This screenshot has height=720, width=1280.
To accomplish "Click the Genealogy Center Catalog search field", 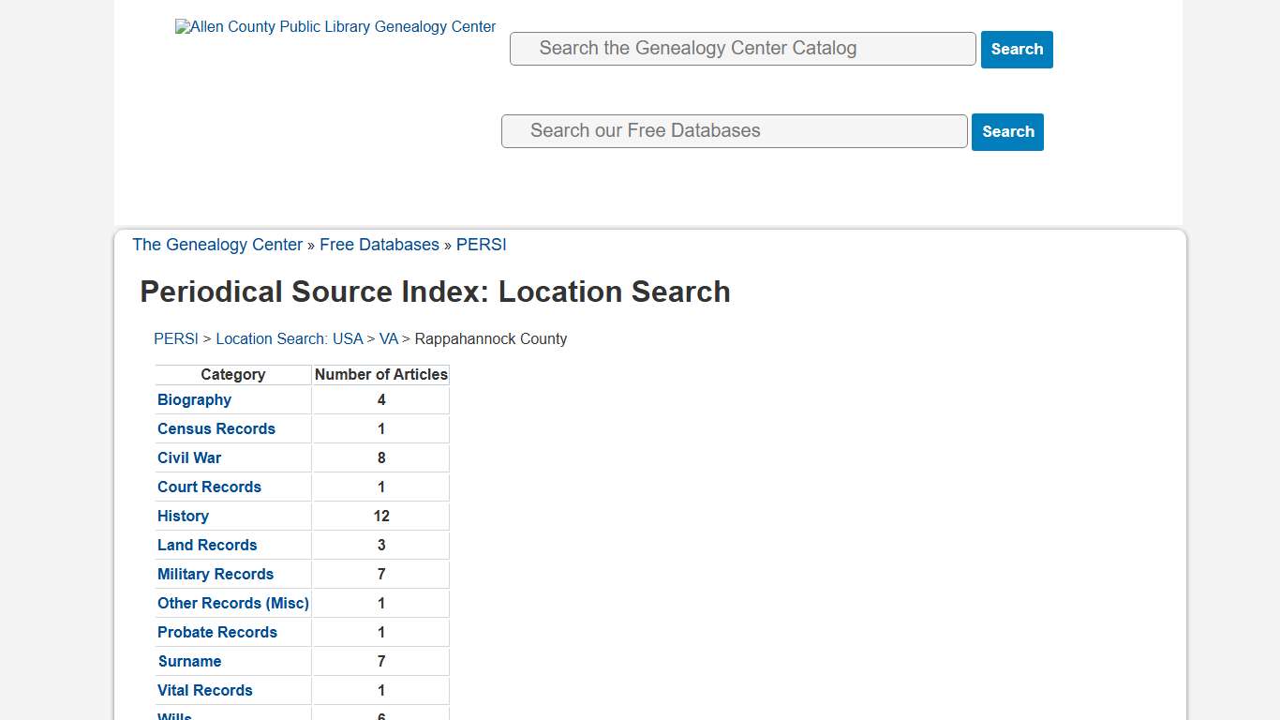I will (742, 48).
